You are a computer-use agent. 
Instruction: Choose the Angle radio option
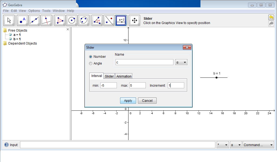coord(91,63)
